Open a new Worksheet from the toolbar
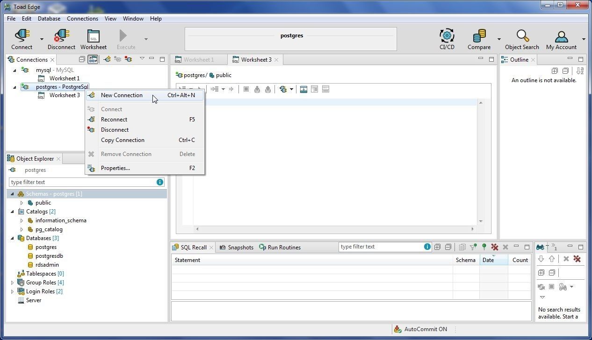592x340 pixels. 94,36
